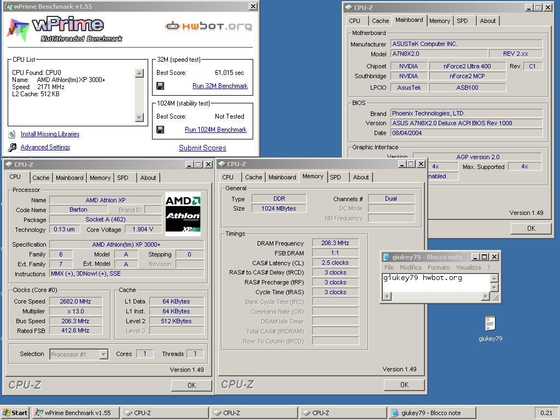Open File menu in Blocco note

coord(389,267)
